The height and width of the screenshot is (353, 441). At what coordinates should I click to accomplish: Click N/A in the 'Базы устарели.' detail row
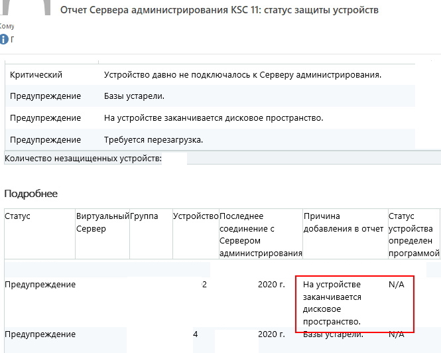pos(397,334)
